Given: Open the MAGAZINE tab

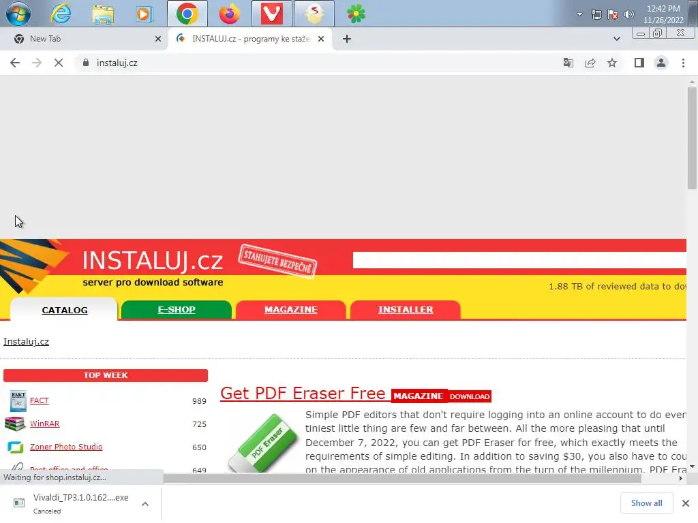Looking at the screenshot, I should pos(290,310).
